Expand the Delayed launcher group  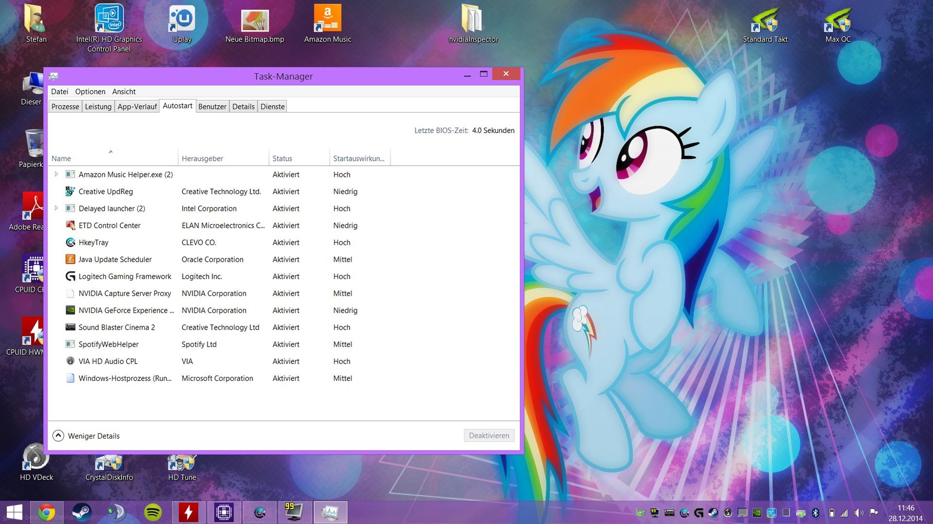pyautogui.click(x=56, y=208)
